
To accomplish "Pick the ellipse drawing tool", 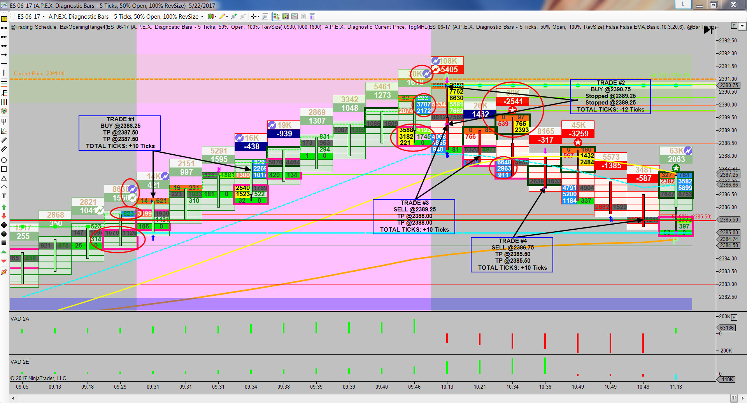I will [4, 160].
